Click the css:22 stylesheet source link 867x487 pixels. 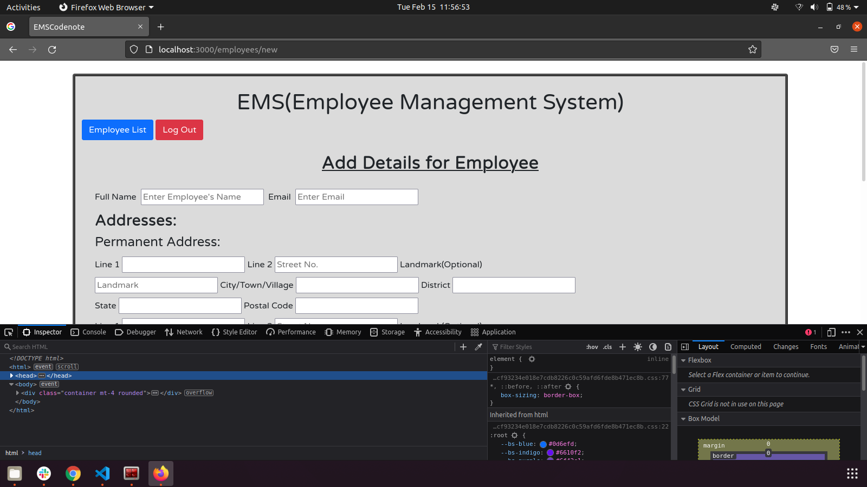click(x=580, y=427)
